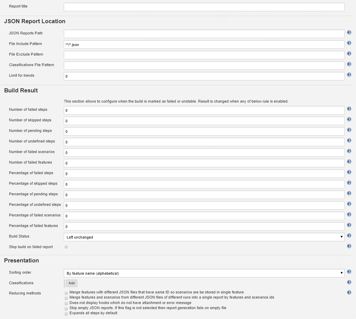Image resolution: width=356 pixels, height=319 pixels.
Task: Edit the Number of failed scenarios field
Action: [204, 152]
